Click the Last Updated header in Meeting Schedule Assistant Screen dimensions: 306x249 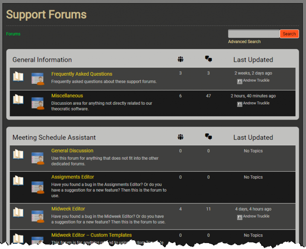click(x=253, y=137)
